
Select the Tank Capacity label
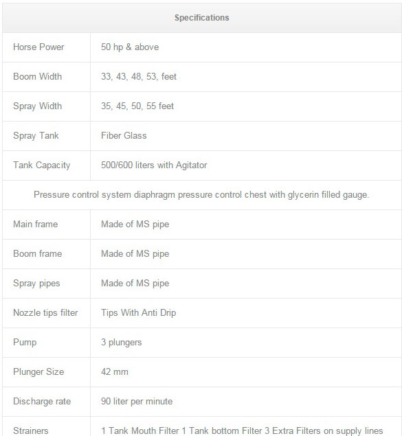click(41, 165)
